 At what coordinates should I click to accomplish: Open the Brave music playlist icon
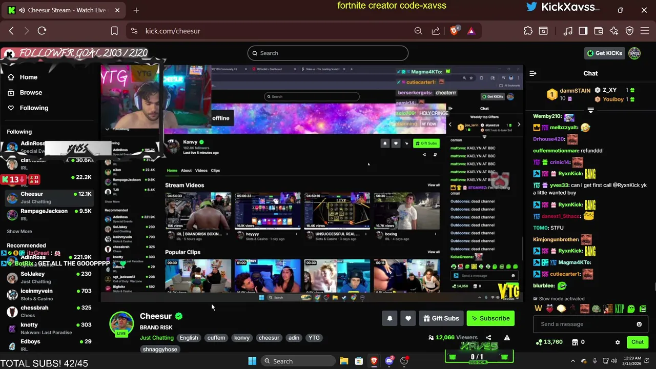click(x=568, y=31)
